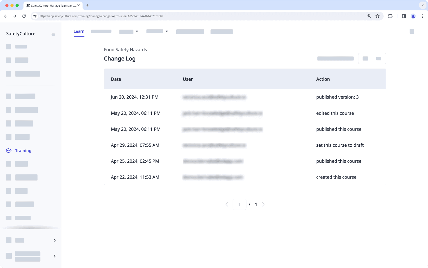
Task: Open the Training section via graduation cap icon
Action: [9, 150]
